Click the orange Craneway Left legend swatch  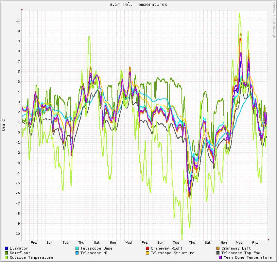(x=218, y=249)
